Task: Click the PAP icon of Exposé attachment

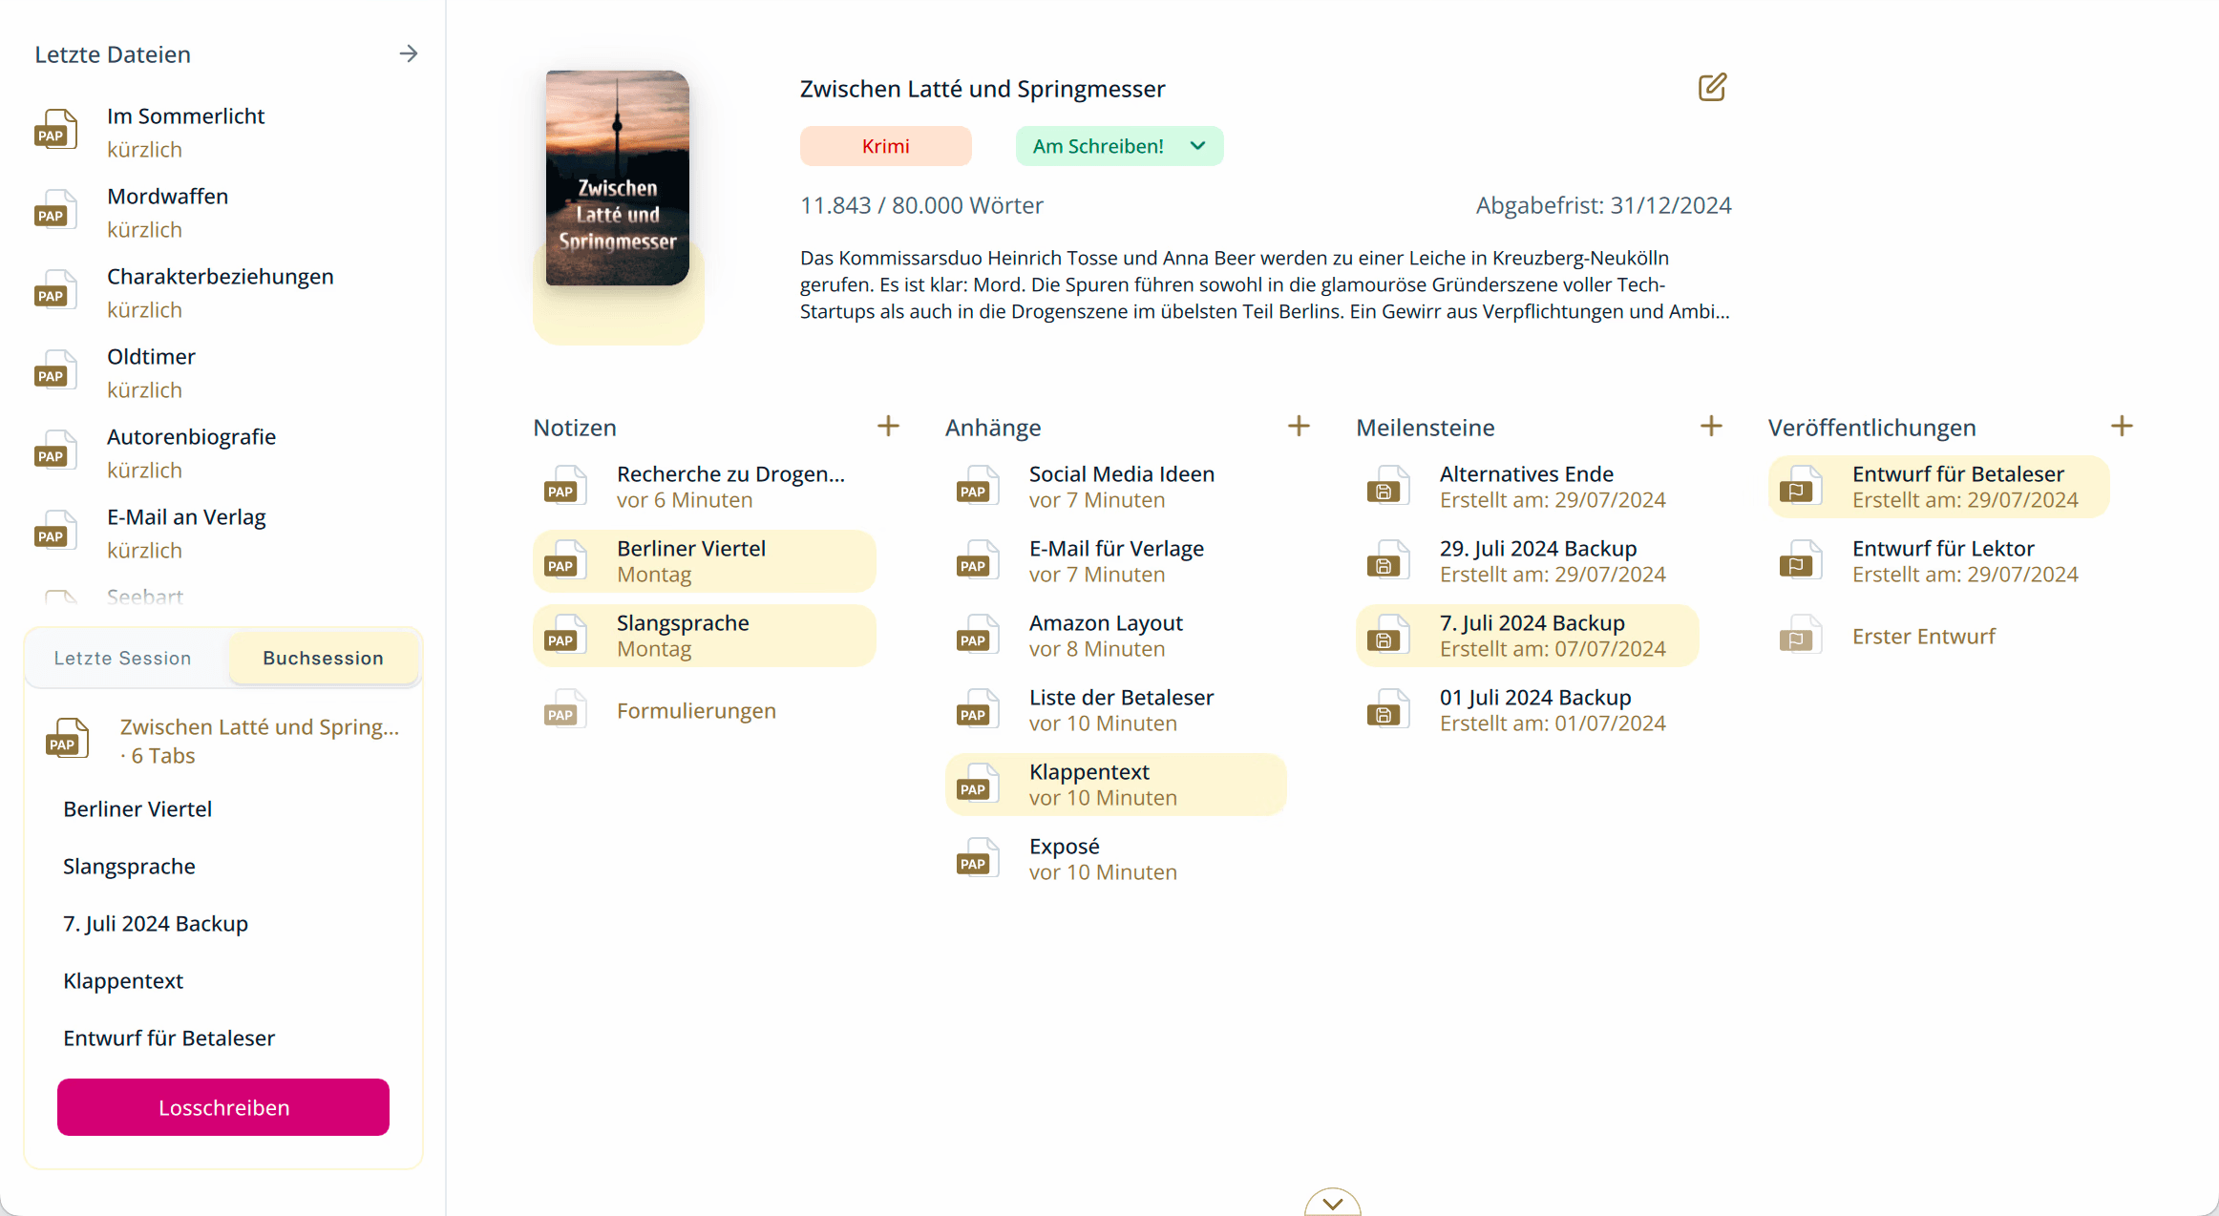Action: [x=979, y=858]
